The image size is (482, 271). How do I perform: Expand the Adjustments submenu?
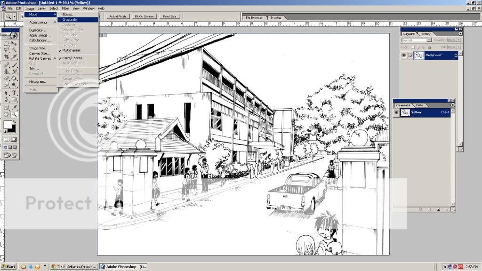point(41,23)
